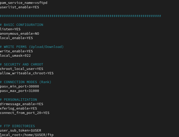
Task: Place cursor on write_enable=YES line
Action: 16,51
